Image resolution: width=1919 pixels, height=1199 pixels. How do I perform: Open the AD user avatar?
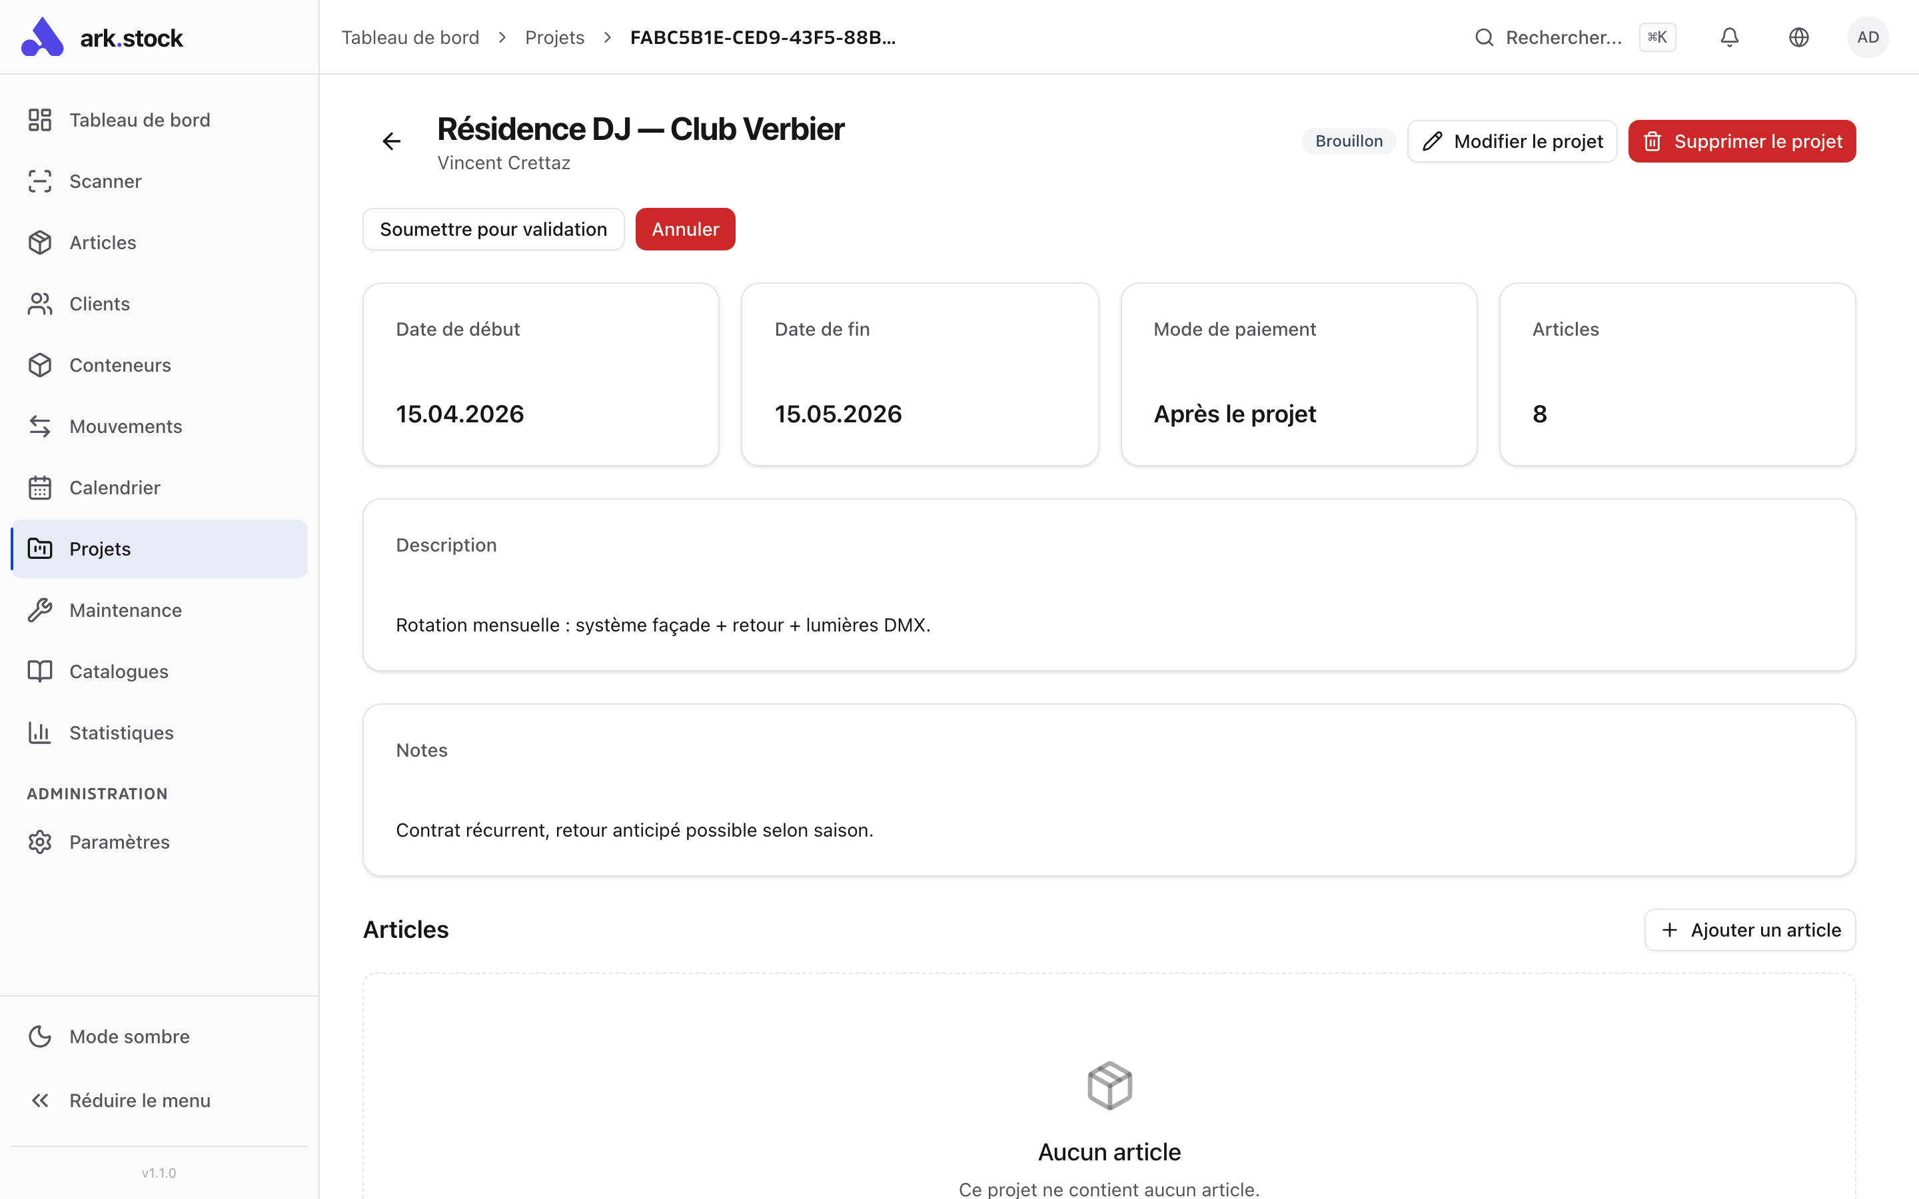click(x=1868, y=37)
